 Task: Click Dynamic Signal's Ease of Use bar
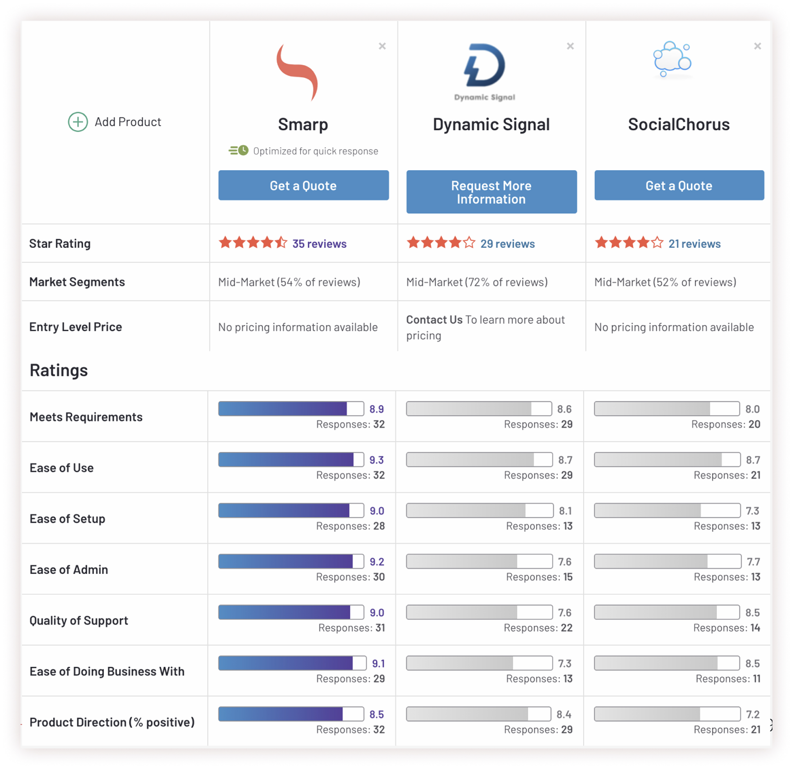(479, 460)
